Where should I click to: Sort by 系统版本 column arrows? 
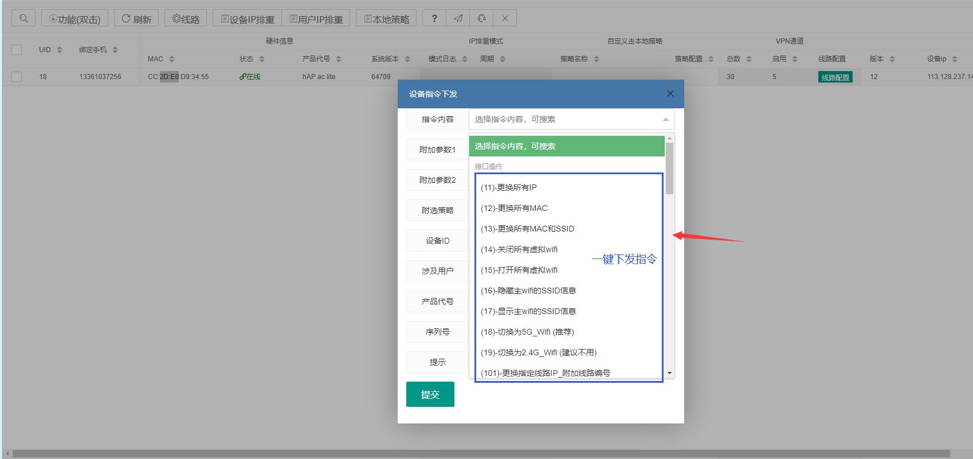click(407, 59)
